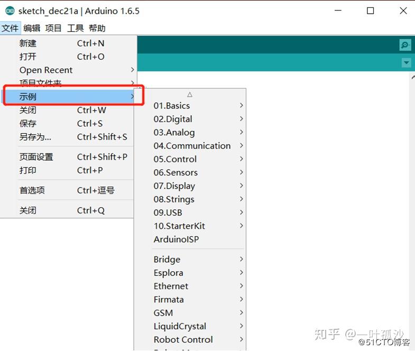Choose 新建 Ctrl+N from file menu

pos(68,43)
